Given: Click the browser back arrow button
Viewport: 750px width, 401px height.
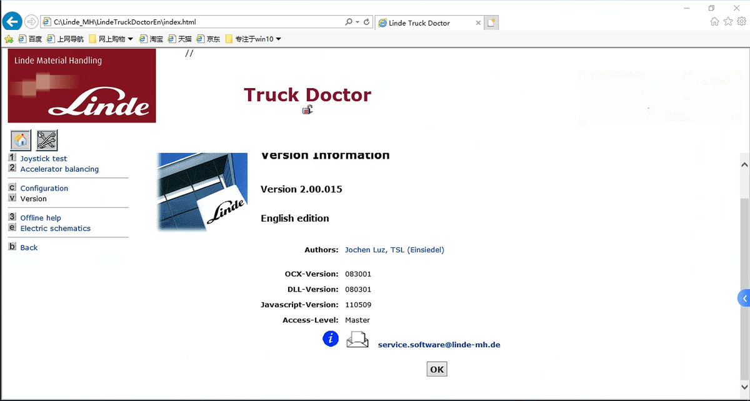Looking at the screenshot, I should 12,22.
